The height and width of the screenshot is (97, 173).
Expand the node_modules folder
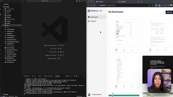pos(11,19)
